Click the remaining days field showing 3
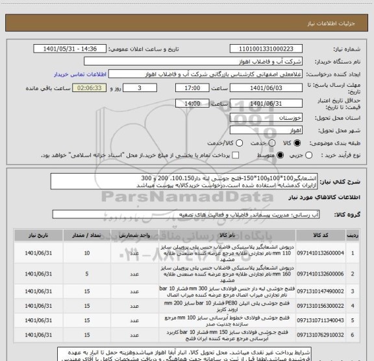Viewport: 374px width, 361px height. tap(140, 88)
